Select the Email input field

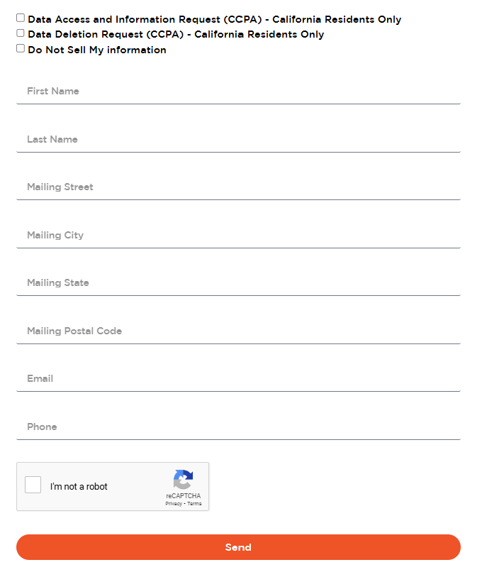click(238, 379)
